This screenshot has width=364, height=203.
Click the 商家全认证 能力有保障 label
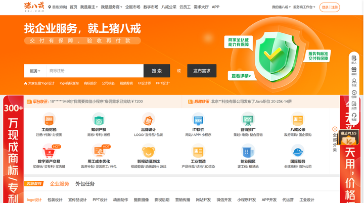pyautogui.click(x=239, y=42)
